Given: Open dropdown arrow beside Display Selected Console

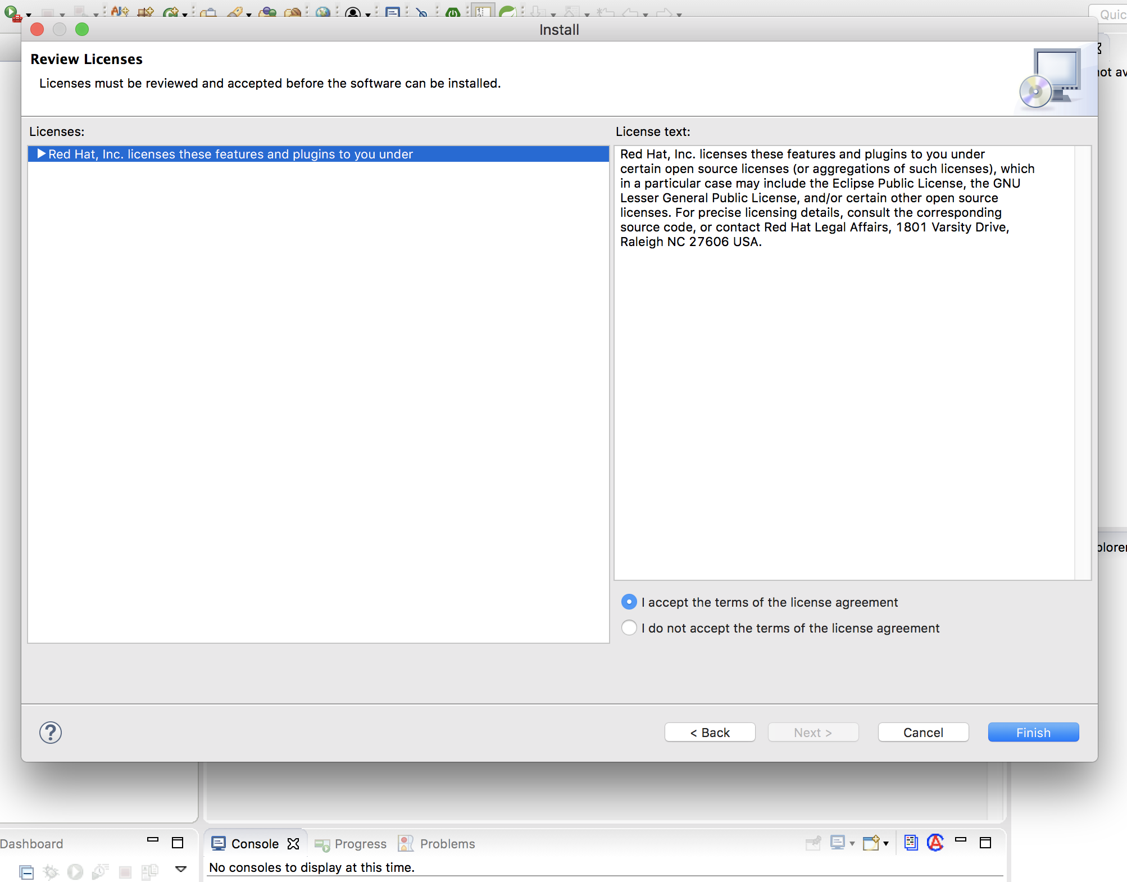Looking at the screenshot, I should pyautogui.click(x=852, y=843).
